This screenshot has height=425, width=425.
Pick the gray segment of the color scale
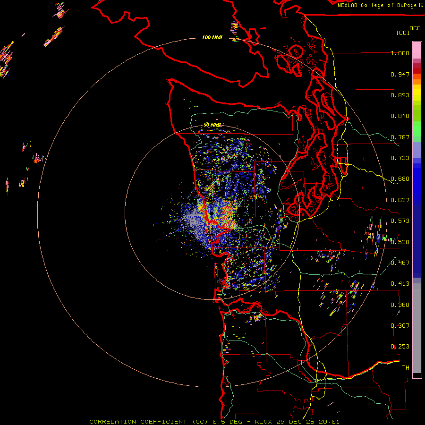pyautogui.click(x=417, y=328)
